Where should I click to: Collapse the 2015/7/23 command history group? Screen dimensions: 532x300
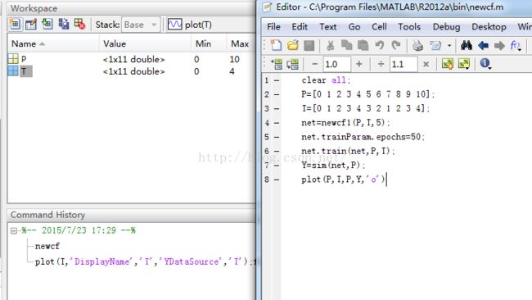[14, 230]
